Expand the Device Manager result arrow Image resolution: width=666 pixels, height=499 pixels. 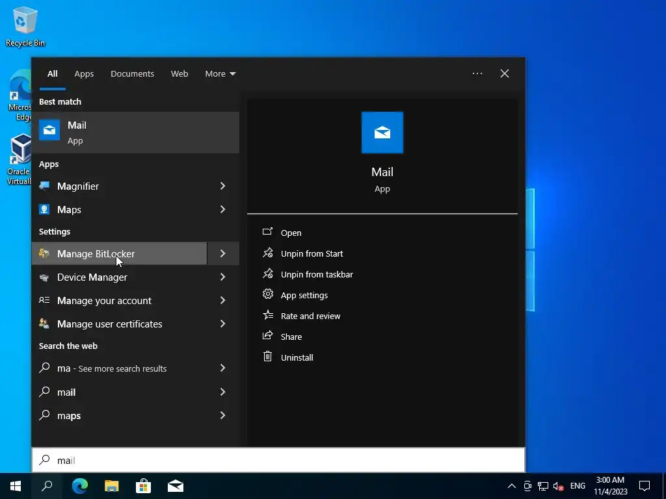coord(223,277)
